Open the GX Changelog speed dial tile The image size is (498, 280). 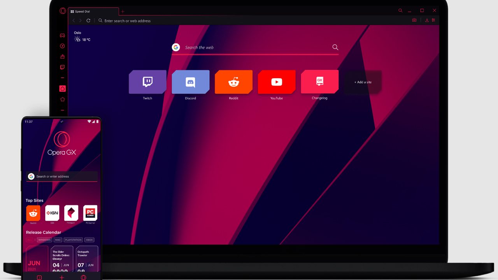[320, 82]
